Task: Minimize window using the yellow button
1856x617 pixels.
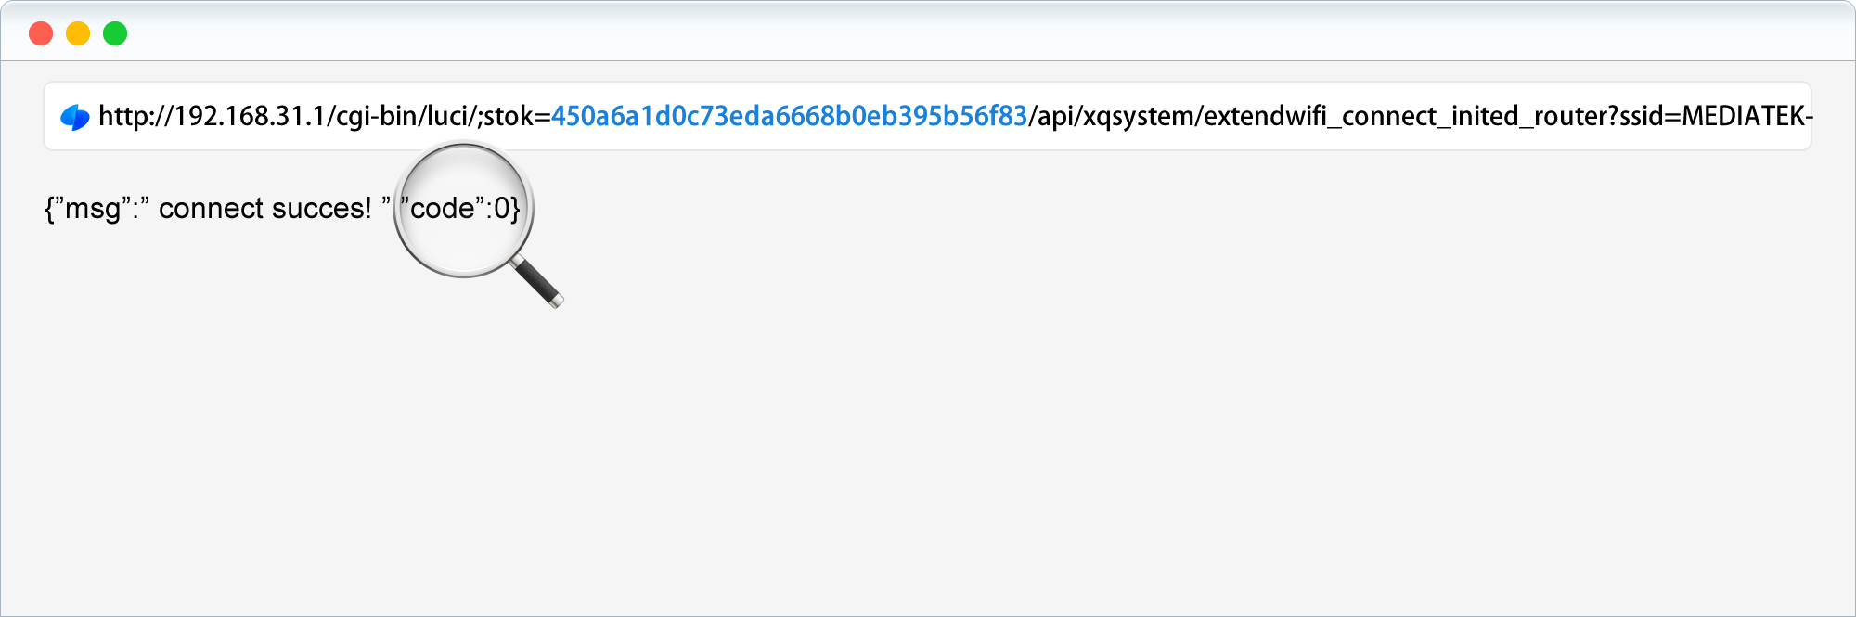Action: [78, 34]
